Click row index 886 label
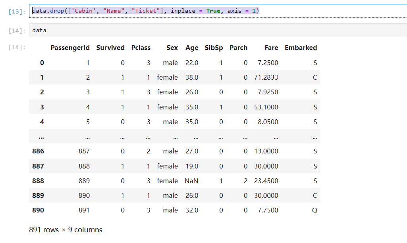Viewport: 407px width, 243px height. pos(38,151)
